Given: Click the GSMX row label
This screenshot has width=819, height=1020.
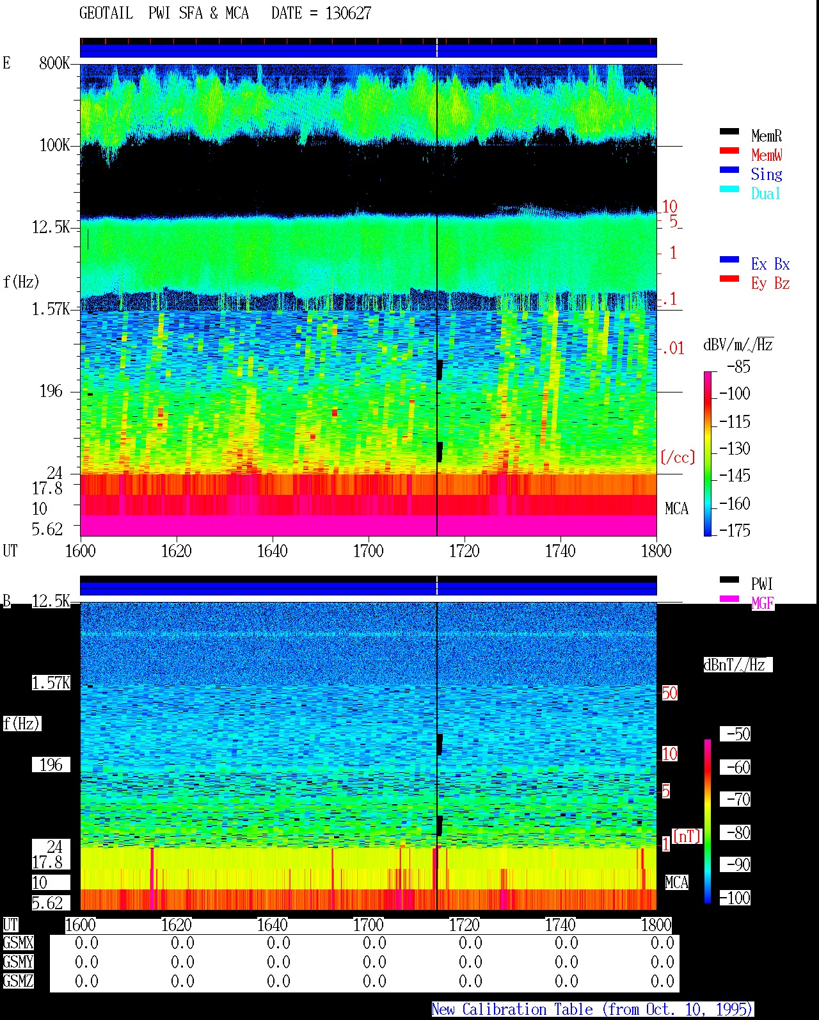Looking at the screenshot, I should [x=18, y=943].
